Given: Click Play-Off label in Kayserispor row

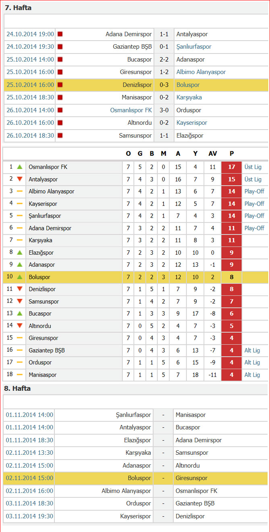Looking at the screenshot, I should 254,204.
